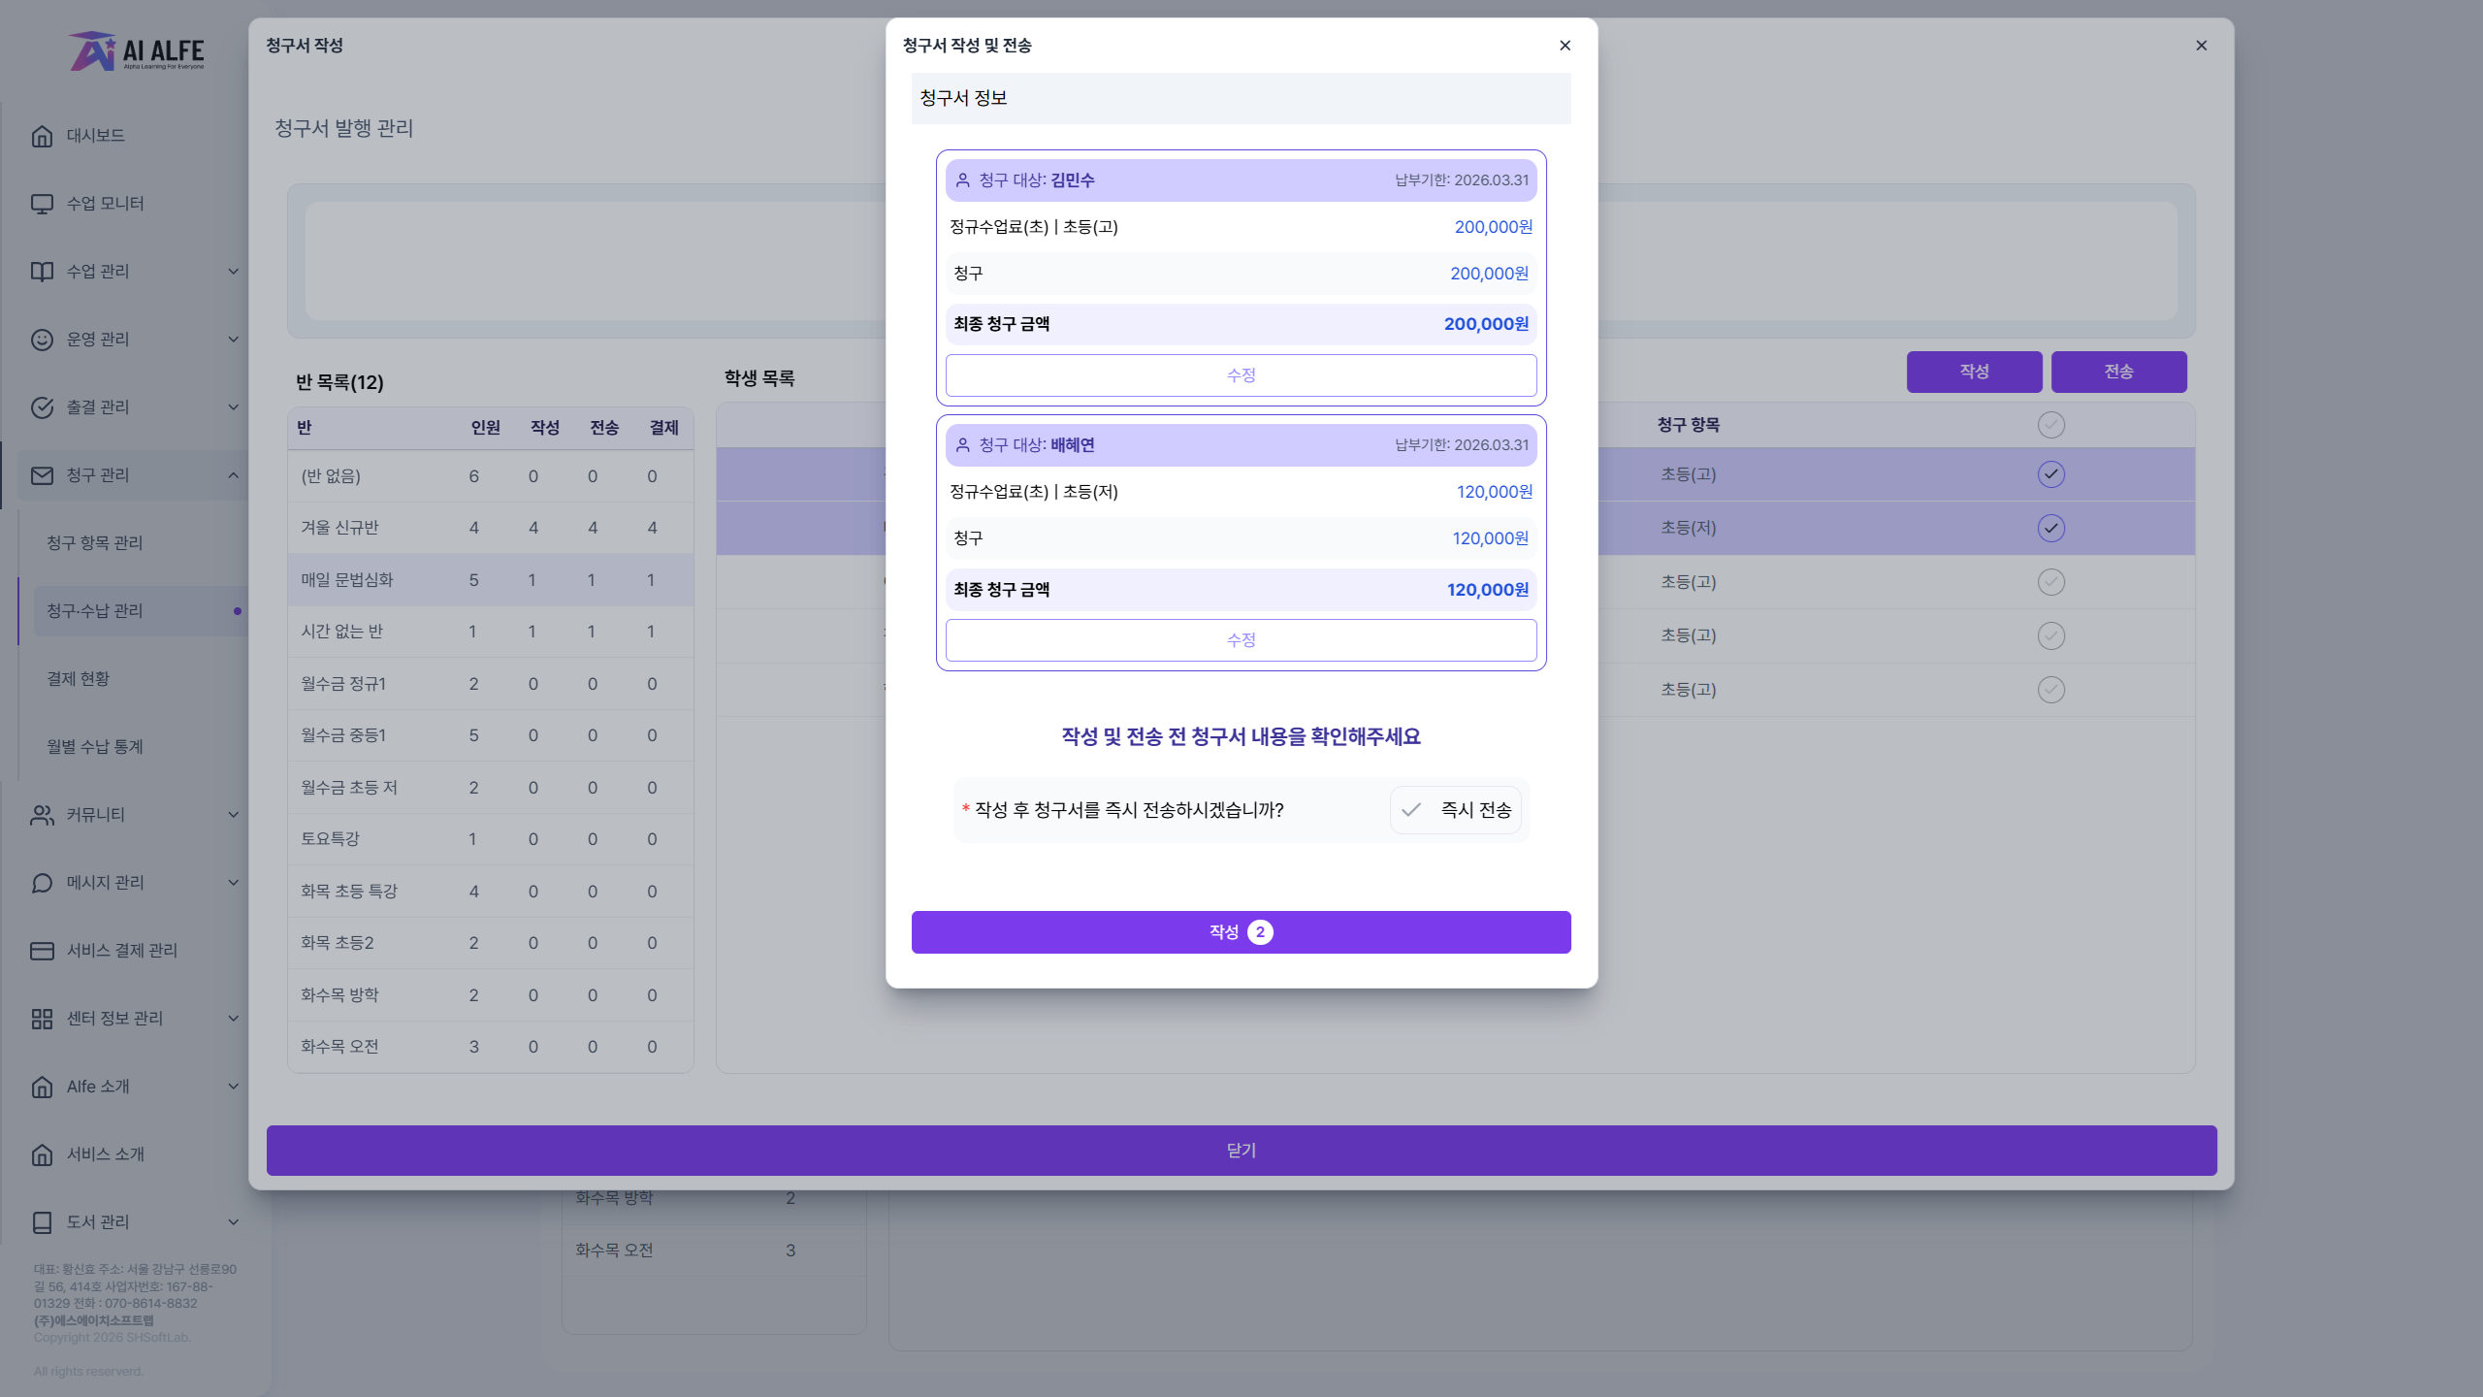Click the book management icon
The image size is (2483, 1397).
42,1222
